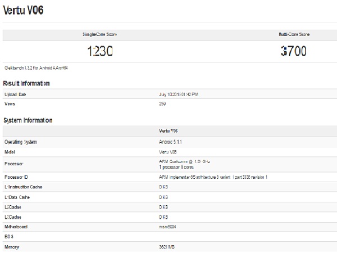Click the Geekbench version text below scores

(37, 68)
